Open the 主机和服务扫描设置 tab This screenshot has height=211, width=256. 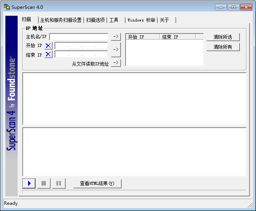point(61,20)
